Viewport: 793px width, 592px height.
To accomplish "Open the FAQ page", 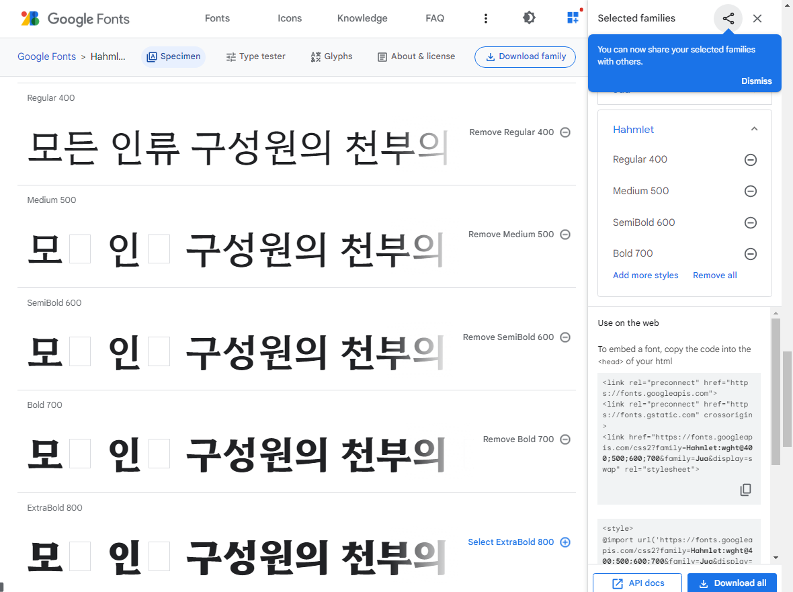I will 434,18.
